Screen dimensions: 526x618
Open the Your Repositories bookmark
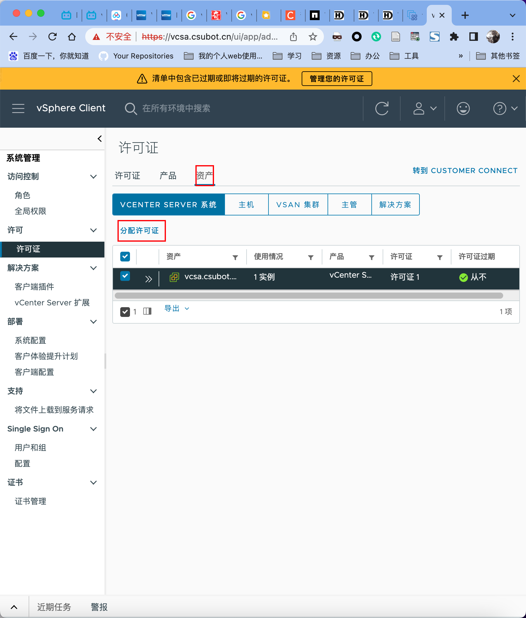coord(136,56)
